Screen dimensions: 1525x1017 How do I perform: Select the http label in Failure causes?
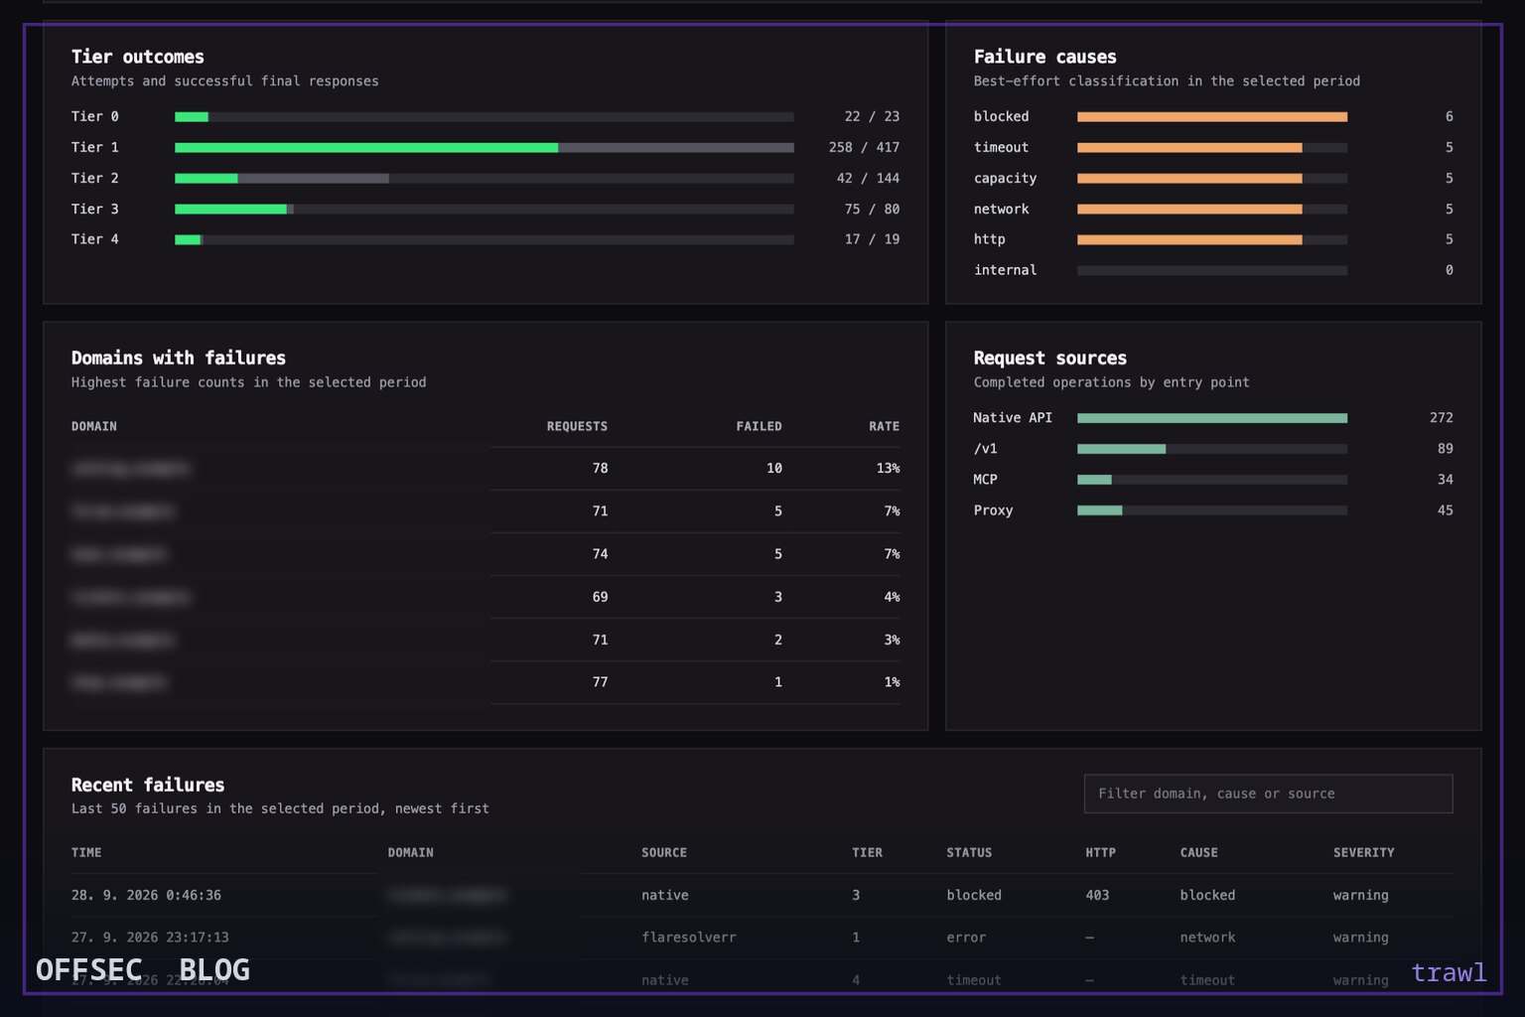point(989,239)
